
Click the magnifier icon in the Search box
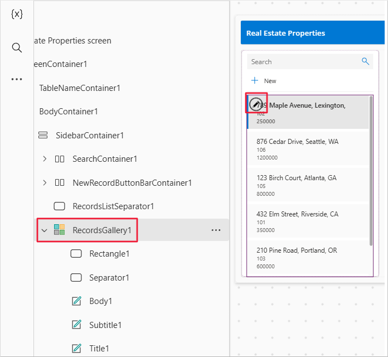[365, 61]
